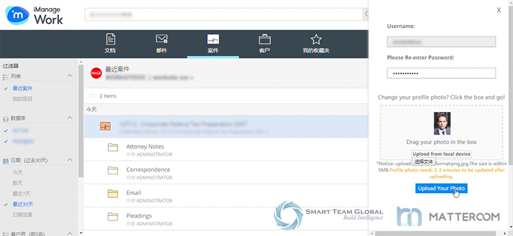Click the Upload from local device button

(x=441, y=154)
